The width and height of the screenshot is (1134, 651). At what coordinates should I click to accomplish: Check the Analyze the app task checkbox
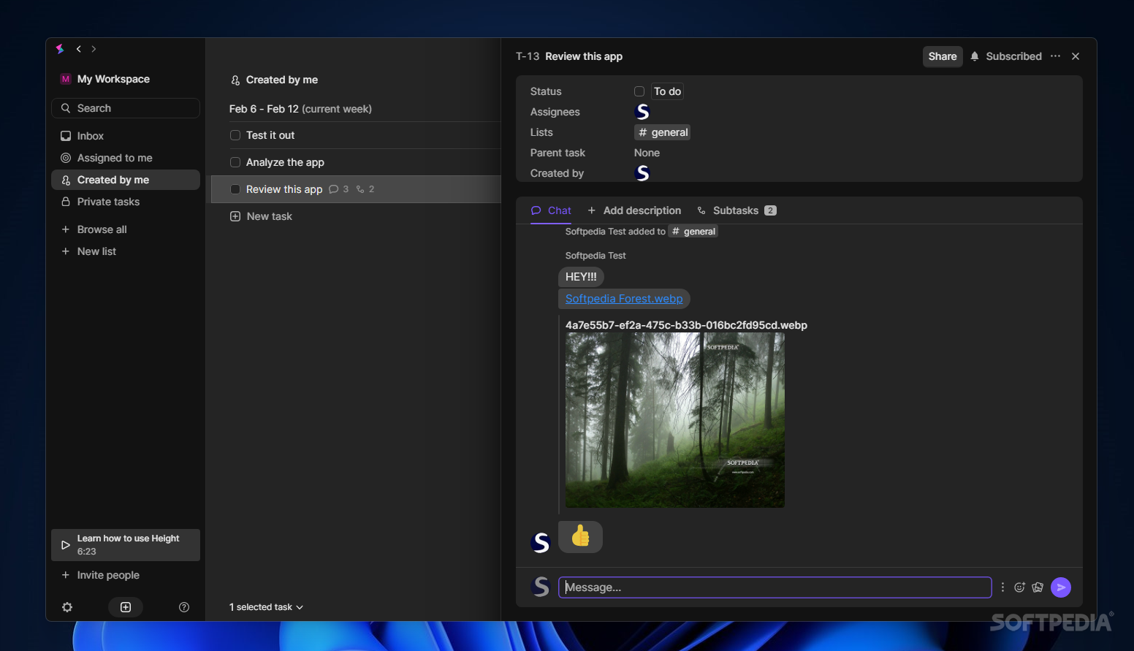pos(235,162)
